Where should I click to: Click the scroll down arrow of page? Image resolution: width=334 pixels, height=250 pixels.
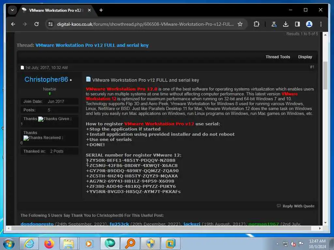(325, 223)
